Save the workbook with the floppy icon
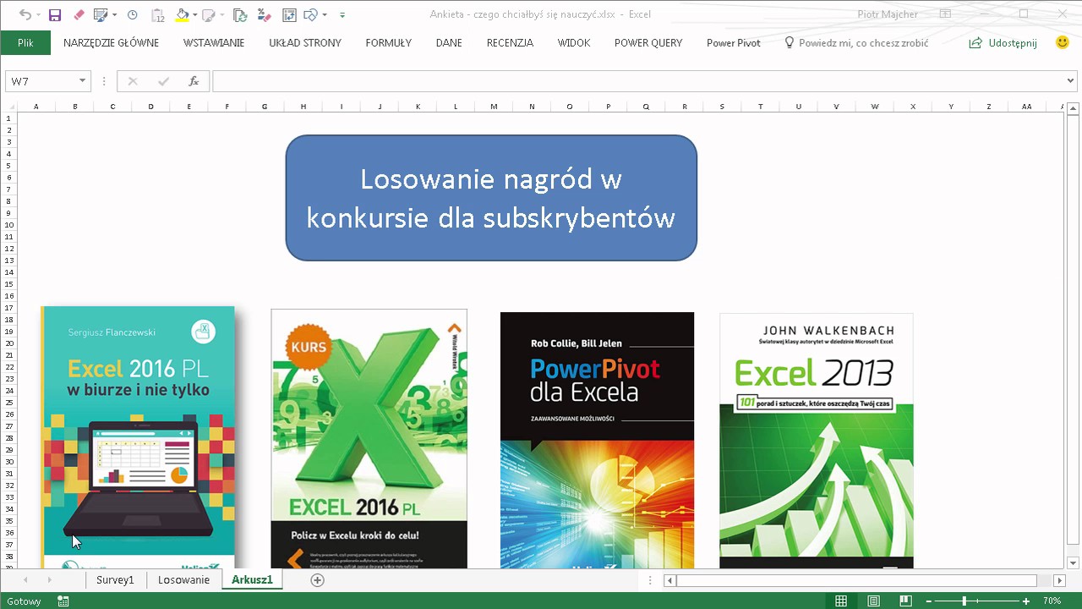 55,15
